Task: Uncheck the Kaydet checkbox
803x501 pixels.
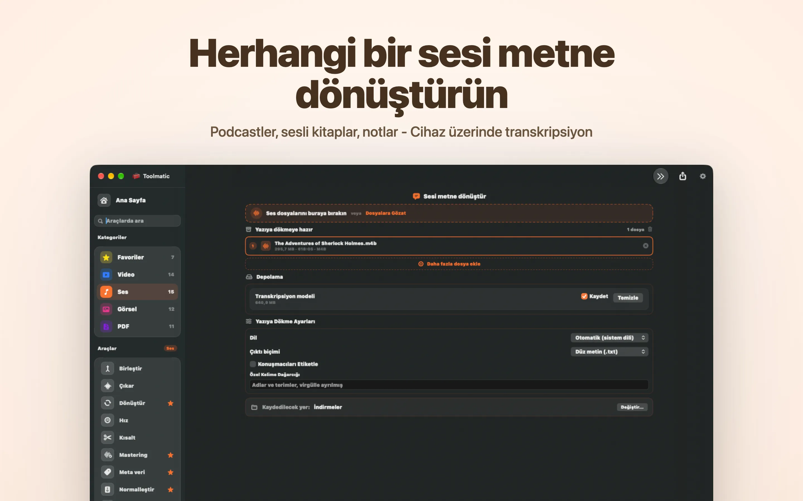Action: (x=584, y=296)
